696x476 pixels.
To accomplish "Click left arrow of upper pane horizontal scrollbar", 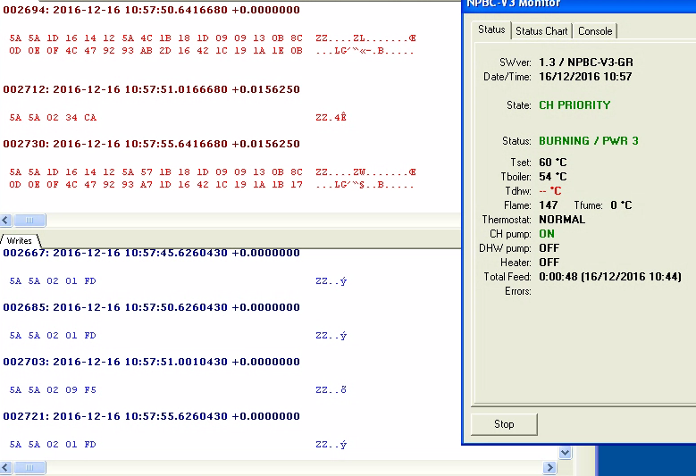I will (6, 220).
